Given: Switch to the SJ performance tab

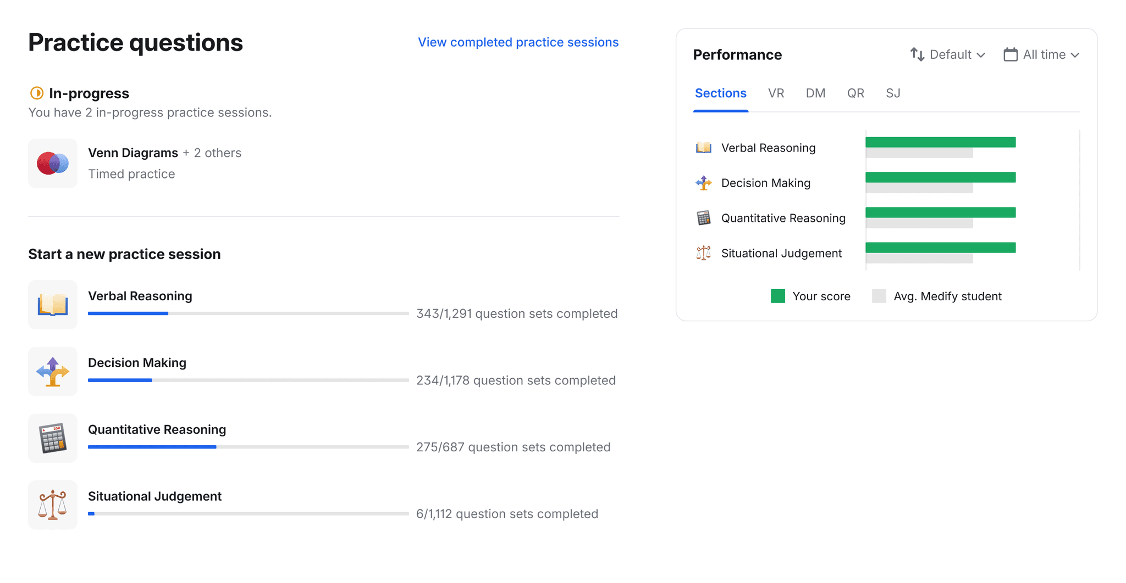Looking at the screenshot, I should coord(893,93).
